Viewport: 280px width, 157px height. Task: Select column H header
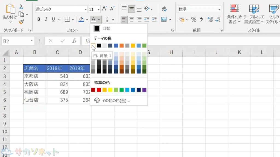click(x=171, y=52)
